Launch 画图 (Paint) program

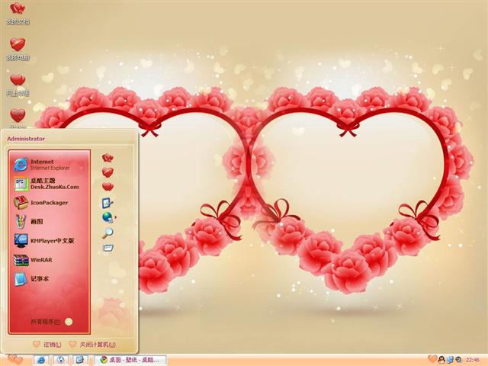38,222
